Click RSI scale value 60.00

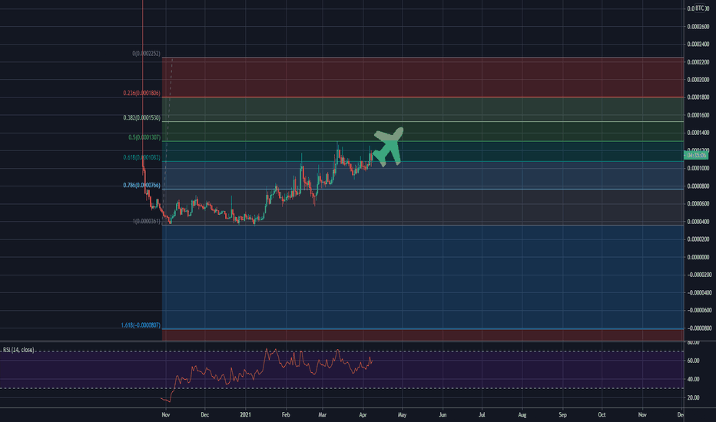693,361
